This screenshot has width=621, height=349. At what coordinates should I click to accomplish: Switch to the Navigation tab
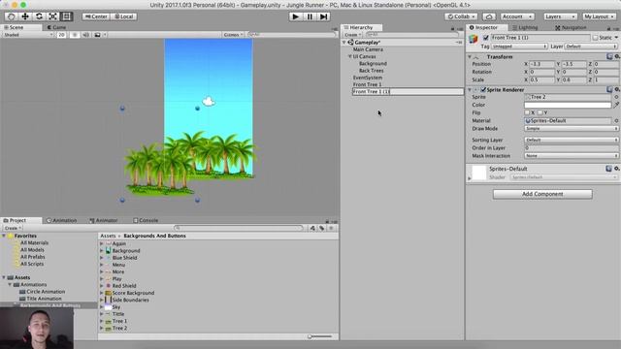tap(571, 27)
